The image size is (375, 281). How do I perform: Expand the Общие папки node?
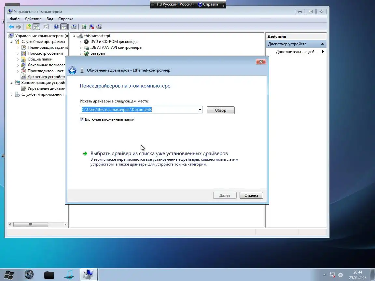[18, 59]
